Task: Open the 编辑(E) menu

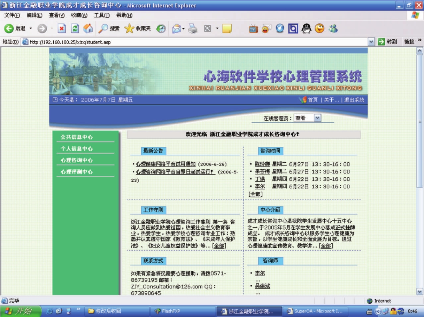Action: point(34,15)
